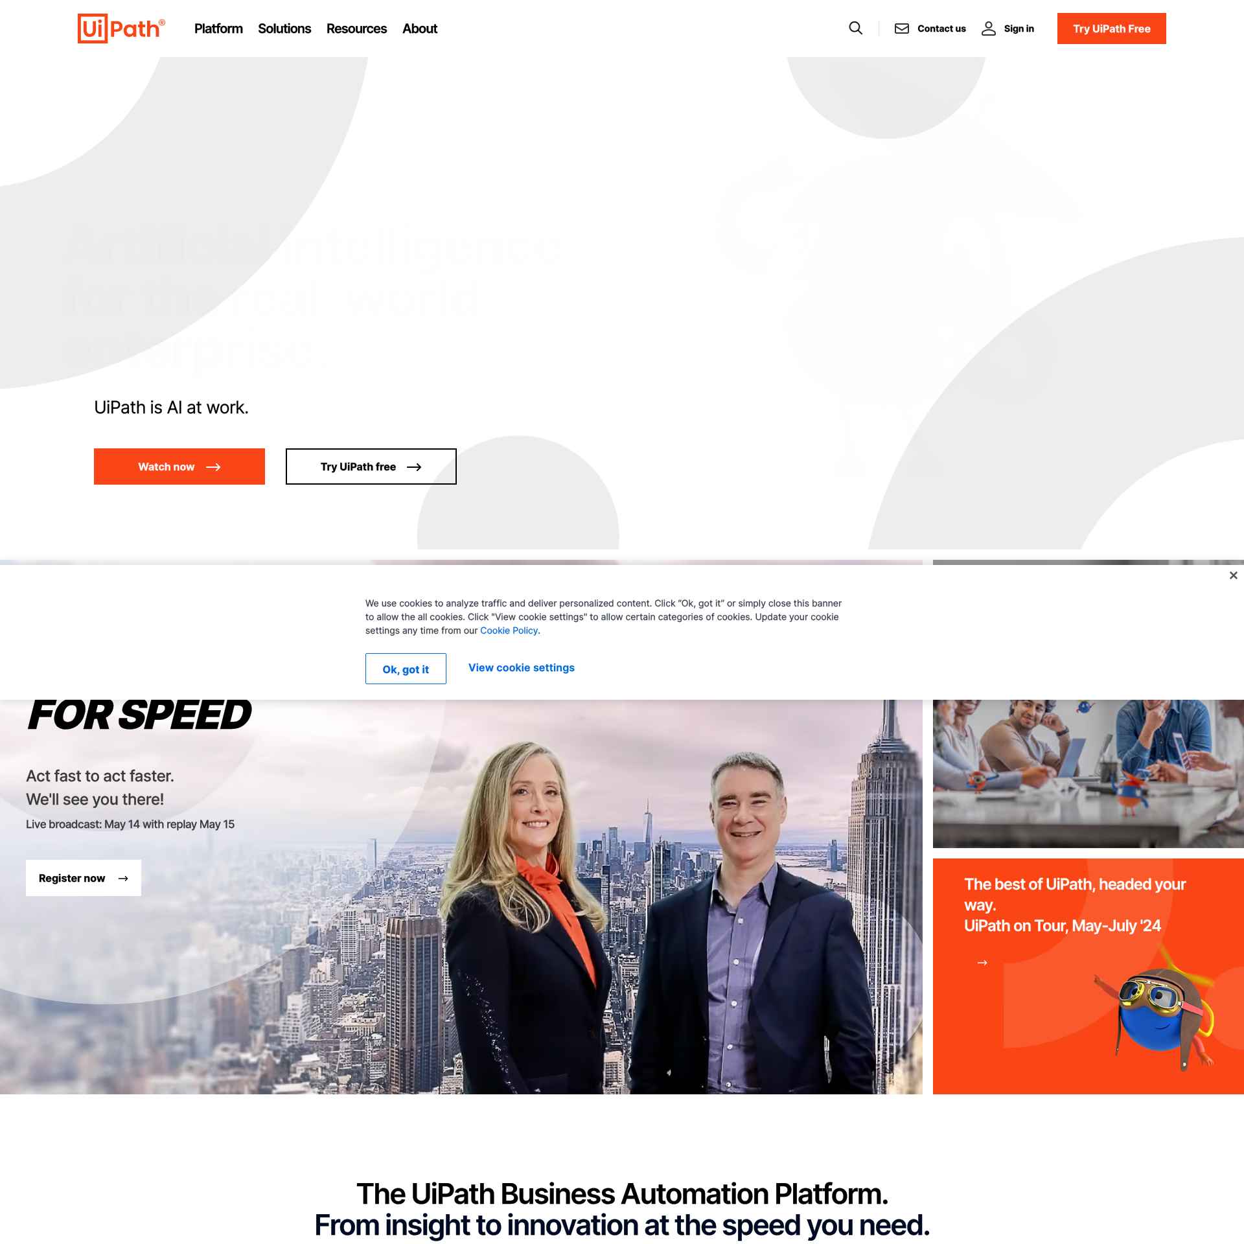Click the contact us mail icon
This screenshot has height=1244, width=1244.
tap(903, 29)
